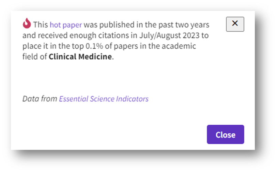Image resolution: width=277 pixels, height=172 pixels.
Task: Click the 'received enough' text
Action: click(x=64, y=35)
